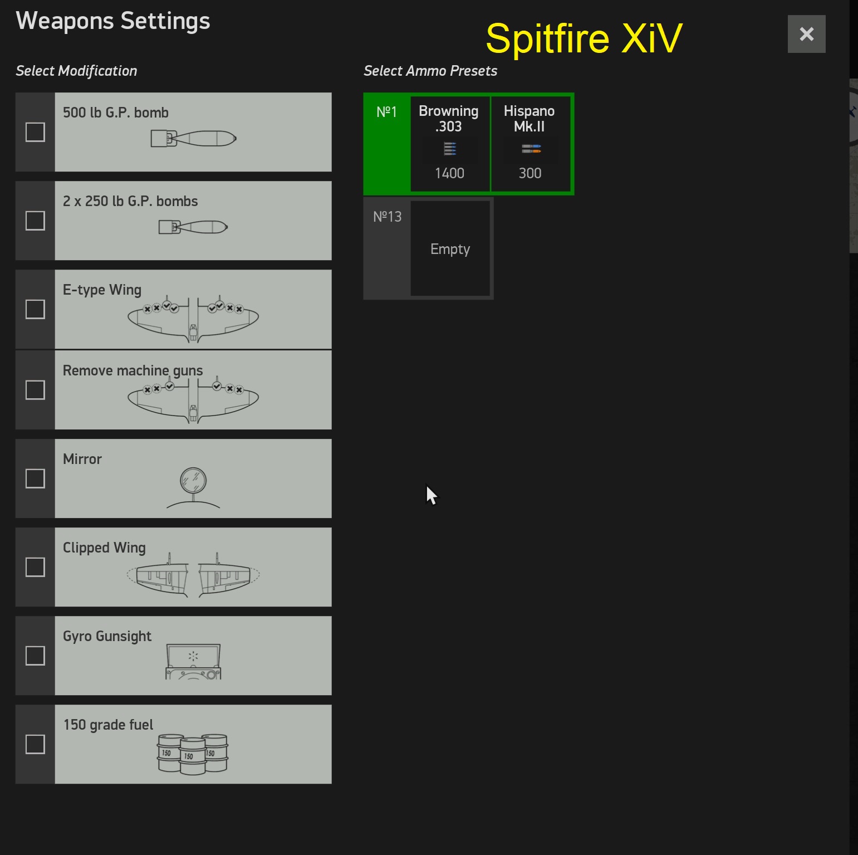This screenshot has height=855, width=858.
Task: Click the Clipped Wing diagram
Action: point(193,574)
